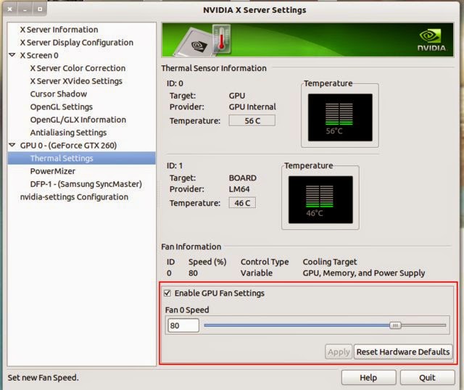Click the 'ID: 1' sensor label
The width and height of the screenshot is (464, 390).
175,166
